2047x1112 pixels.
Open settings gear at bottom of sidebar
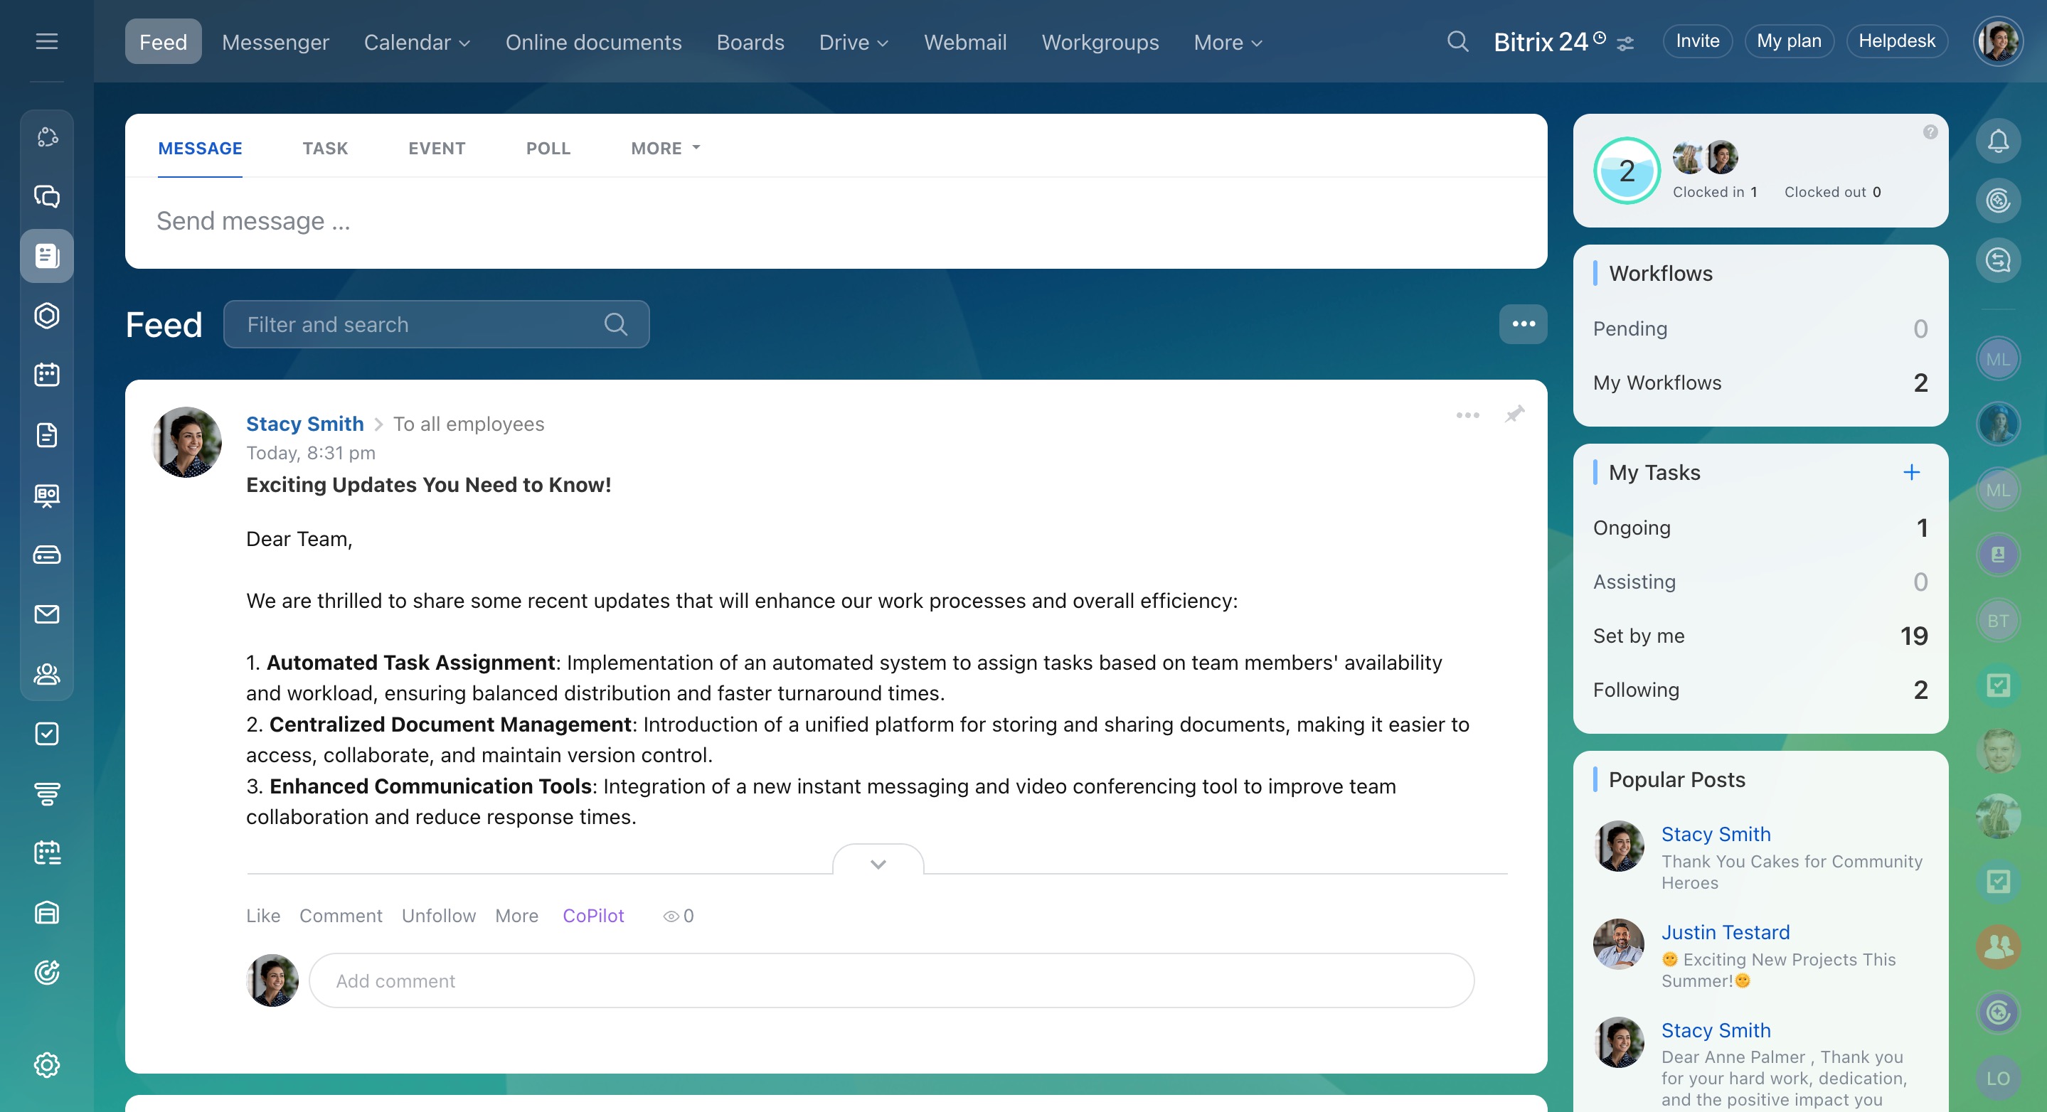[x=47, y=1064]
